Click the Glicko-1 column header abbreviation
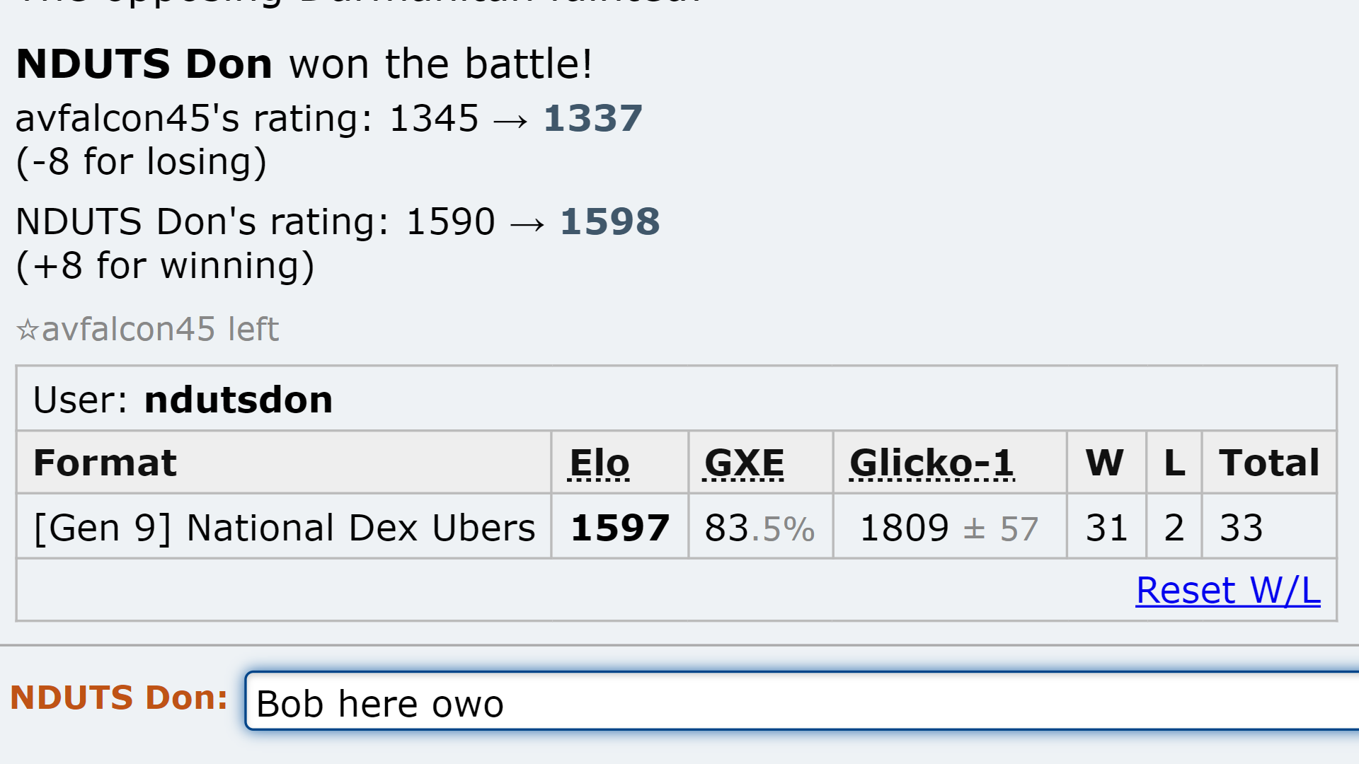This screenshot has height=764, width=1359. [x=931, y=463]
